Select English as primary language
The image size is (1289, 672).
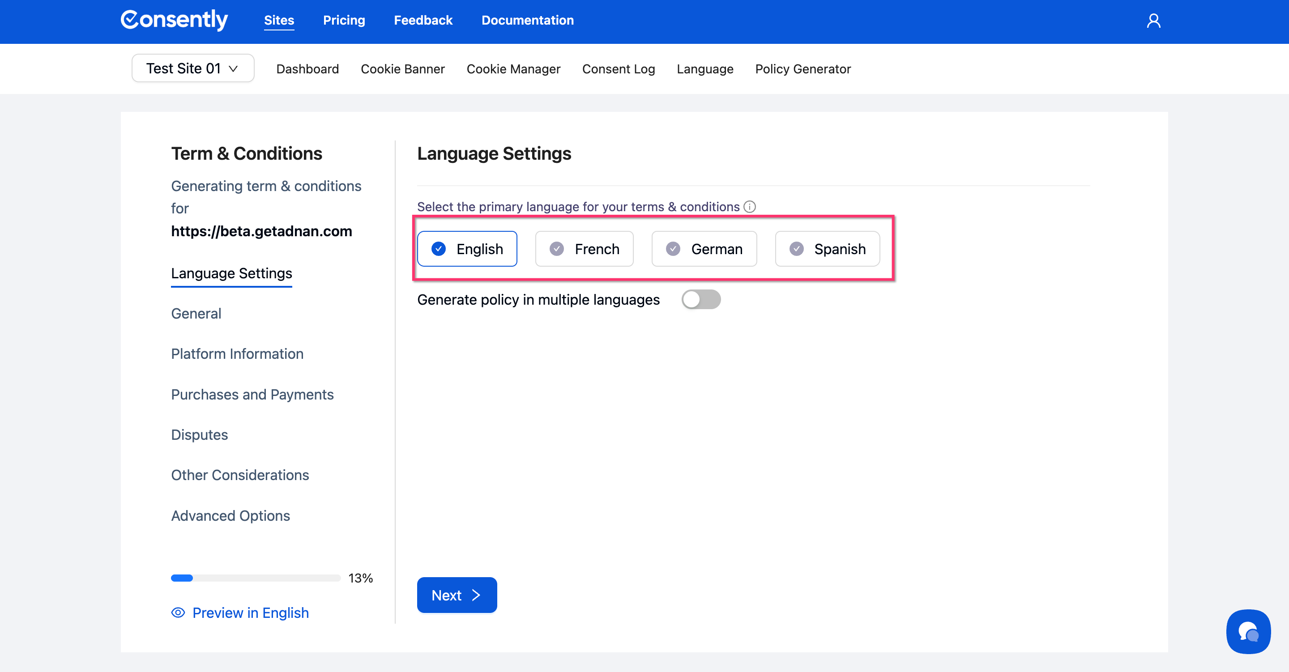(467, 249)
